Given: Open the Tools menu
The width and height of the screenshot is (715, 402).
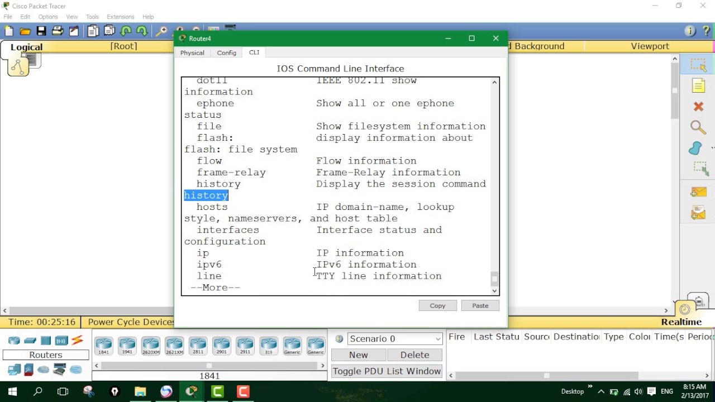Looking at the screenshot, I should 92,17.
